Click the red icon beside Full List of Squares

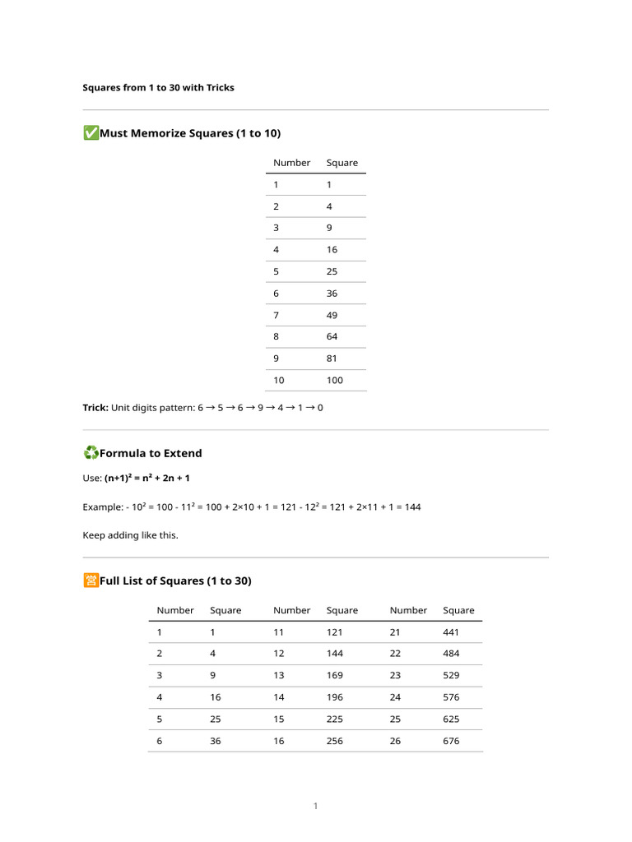(x=91, y=581)
